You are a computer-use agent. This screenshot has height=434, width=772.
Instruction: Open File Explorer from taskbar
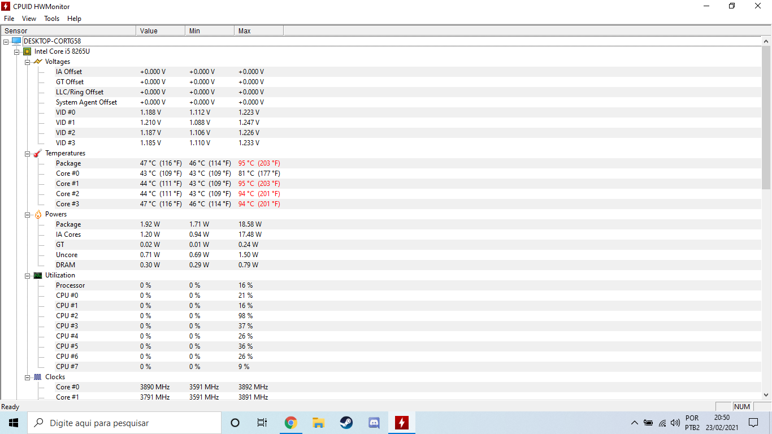(318, 423)
